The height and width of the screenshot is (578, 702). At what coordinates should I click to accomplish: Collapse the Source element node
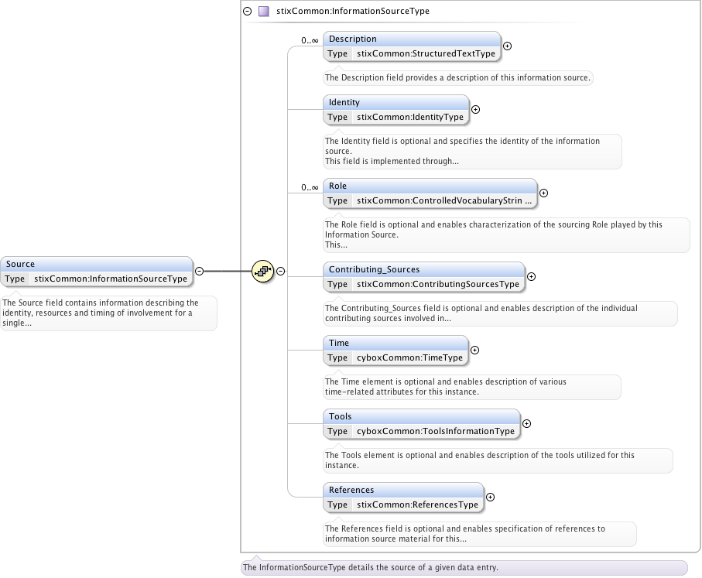pyautogui.click(x=199, y=271)
